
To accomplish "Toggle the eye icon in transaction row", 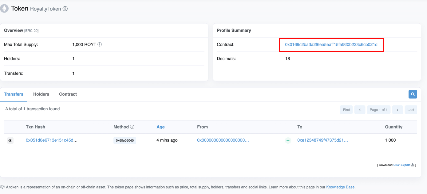I will point(10,140).
